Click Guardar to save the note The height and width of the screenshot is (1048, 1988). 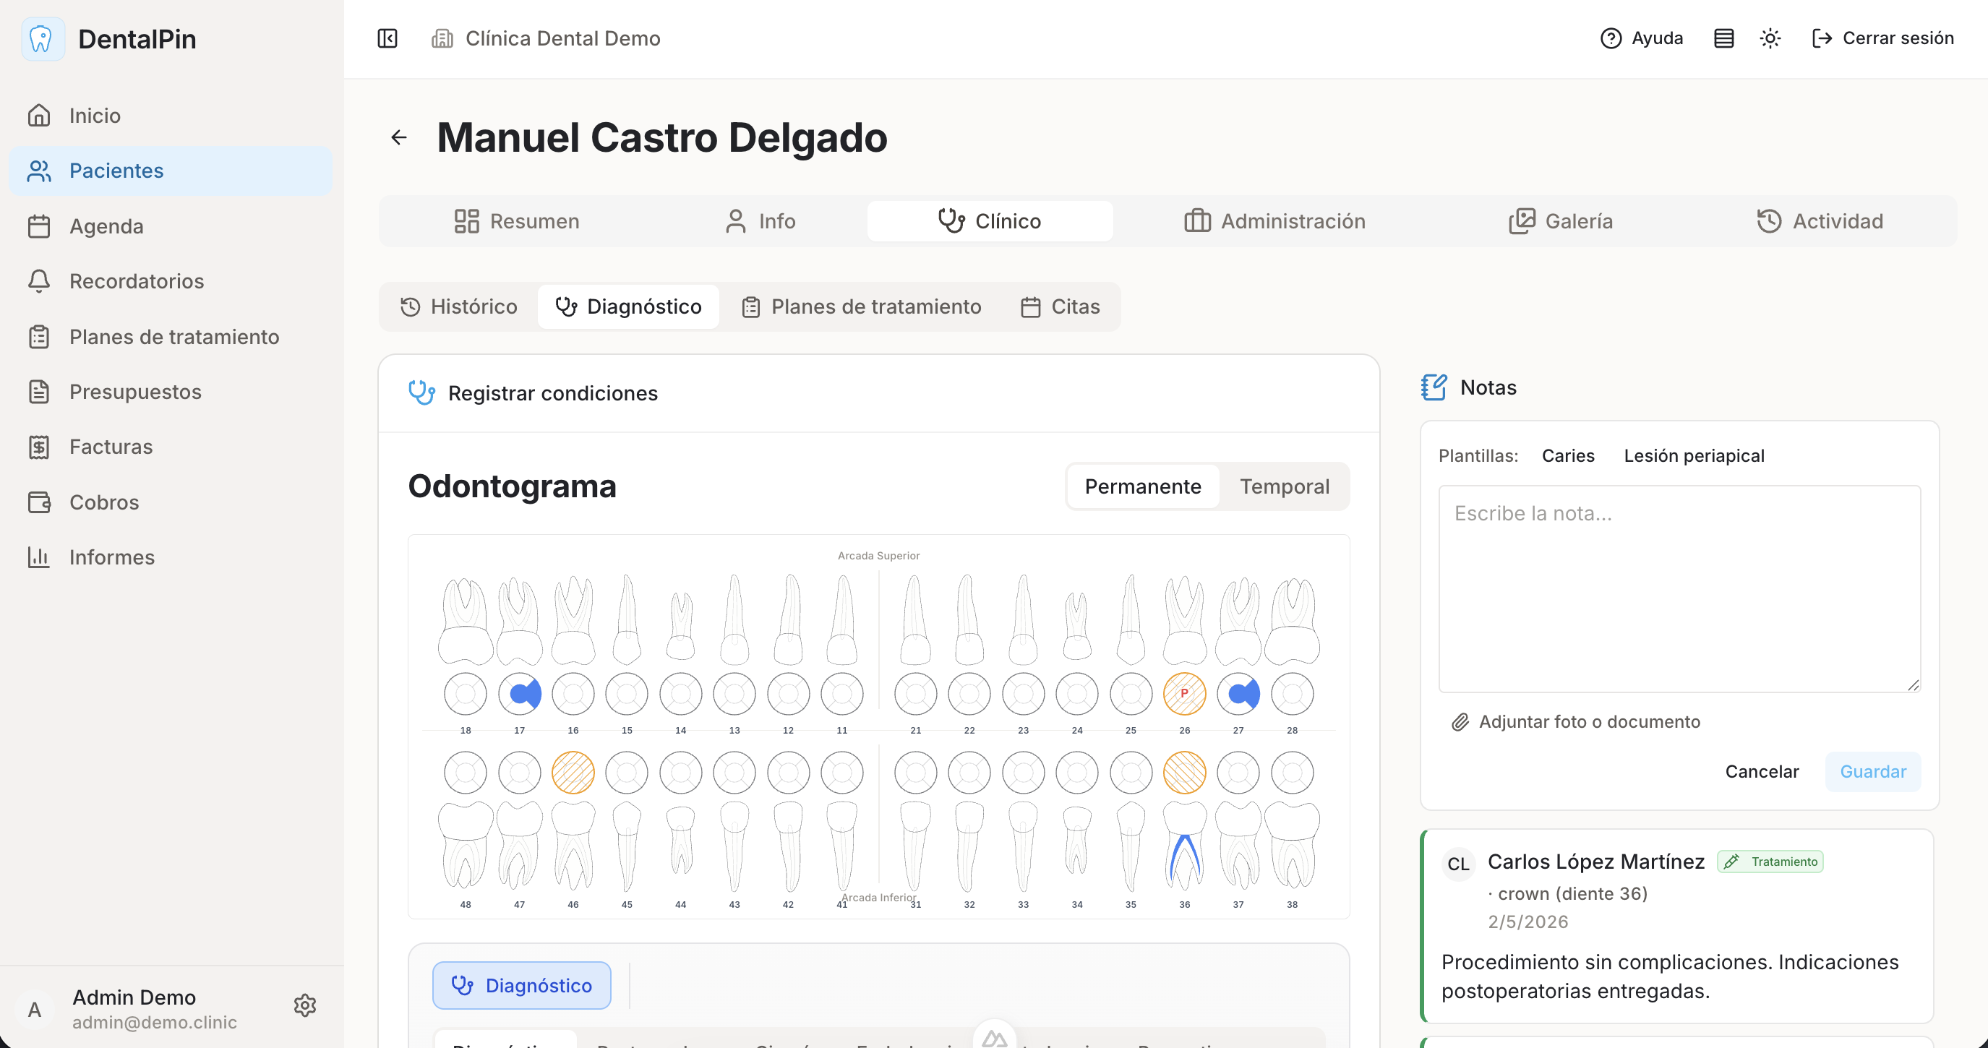1873,772
